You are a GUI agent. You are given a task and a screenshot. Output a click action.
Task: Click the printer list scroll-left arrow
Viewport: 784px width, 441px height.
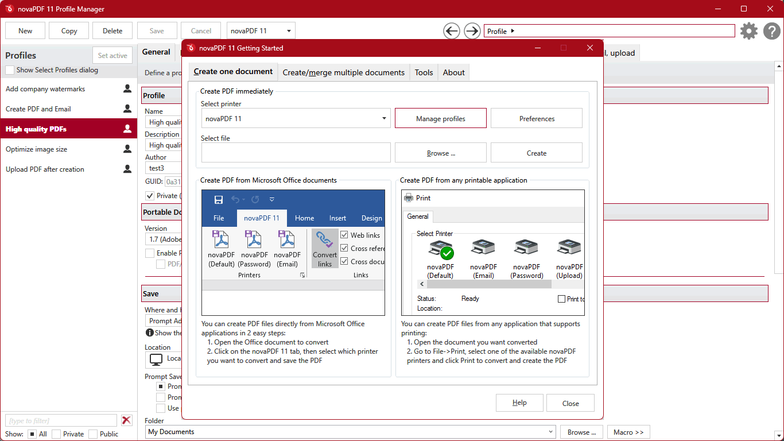(422, 284)
